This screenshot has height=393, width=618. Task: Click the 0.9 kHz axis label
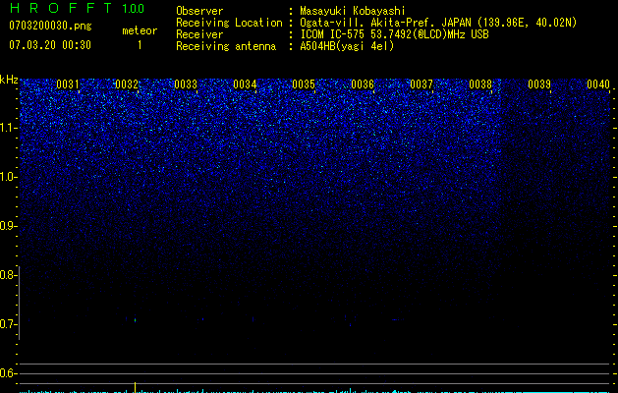coord(8,226)
